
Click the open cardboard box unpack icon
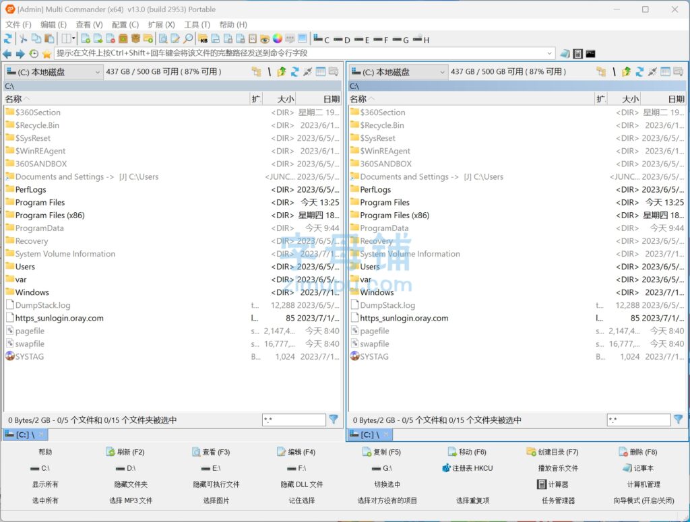coord(135,38)
